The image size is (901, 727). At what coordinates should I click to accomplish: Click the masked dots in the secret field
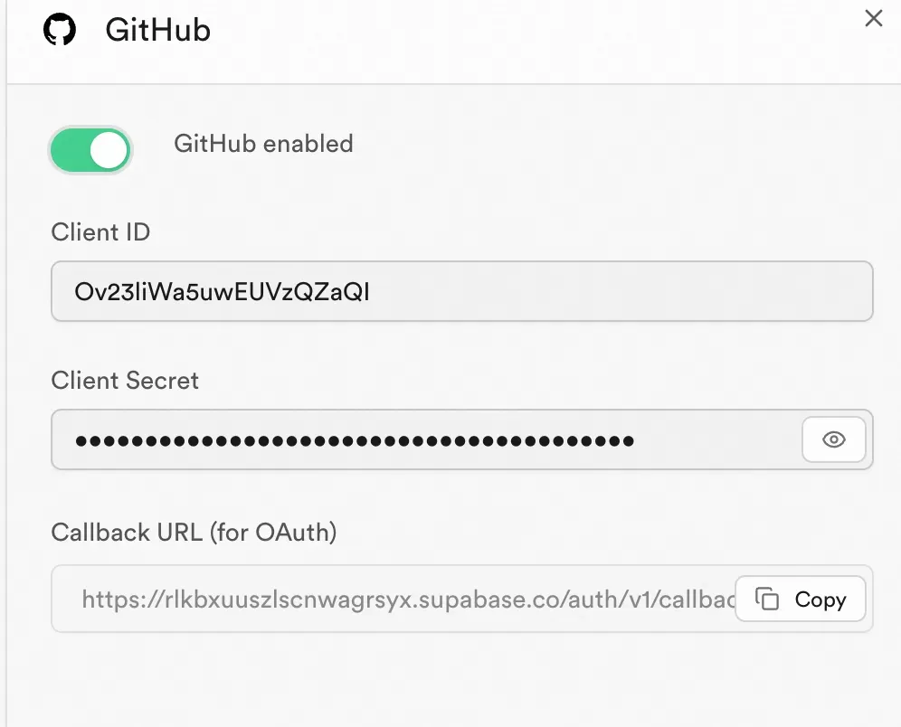coord(355,441)
